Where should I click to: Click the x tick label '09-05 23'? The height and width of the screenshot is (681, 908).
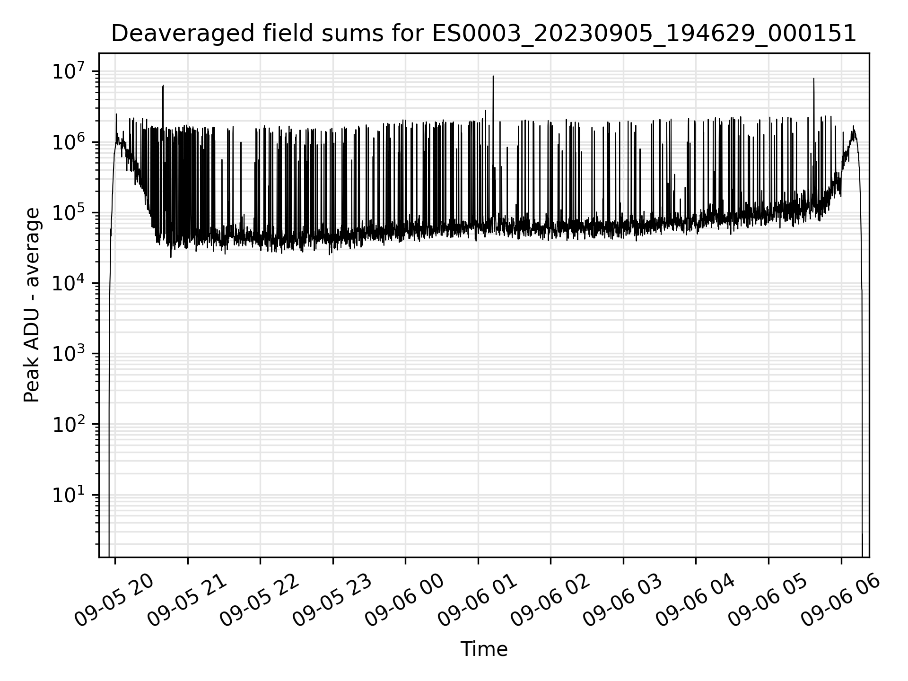332,600
